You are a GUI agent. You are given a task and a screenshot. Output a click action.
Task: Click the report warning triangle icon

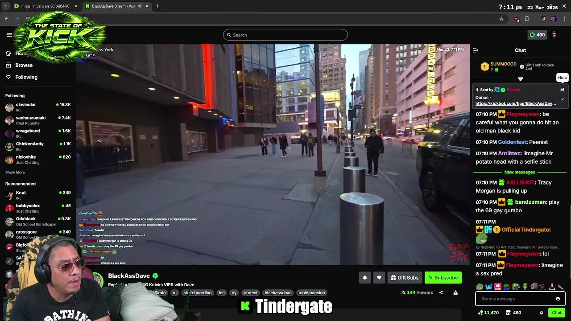[x=455, y=293]
